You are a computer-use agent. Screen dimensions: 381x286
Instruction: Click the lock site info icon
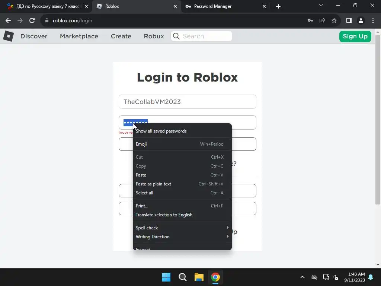[x=47, y=21]
